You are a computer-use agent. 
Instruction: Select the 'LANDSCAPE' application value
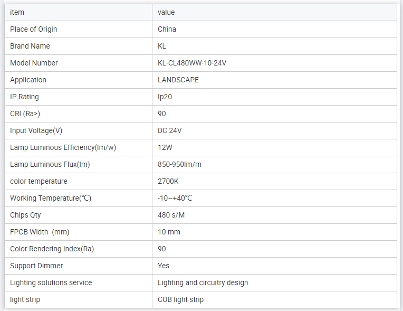pos(178,80)
